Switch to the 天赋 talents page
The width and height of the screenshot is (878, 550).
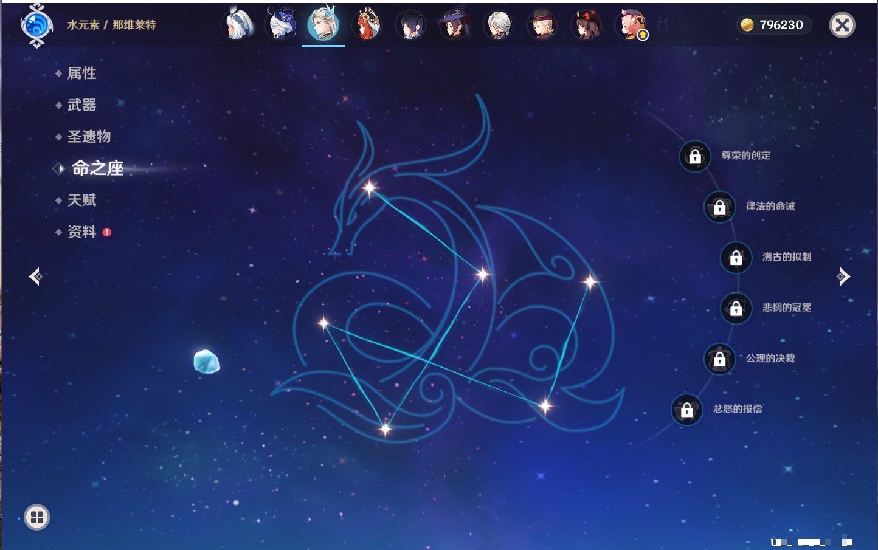pyautogui.click(x=81, y=200)
